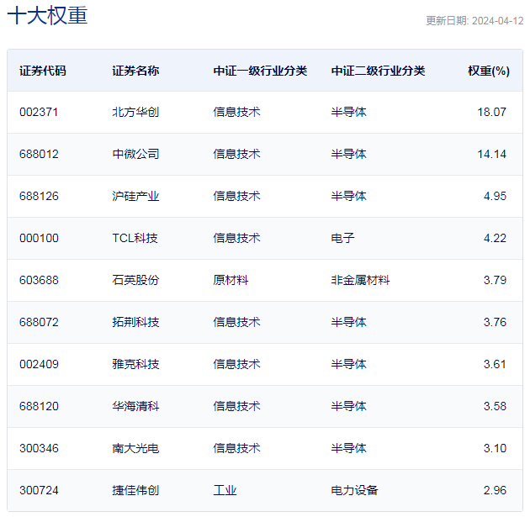The height and width of the screenshot is (517, 530).
Task: Select security code 688012
Action: [x=39, y=155]
